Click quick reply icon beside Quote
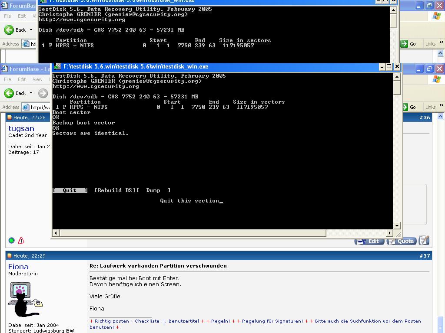The image size is (445, 333). tap(424, 240)
